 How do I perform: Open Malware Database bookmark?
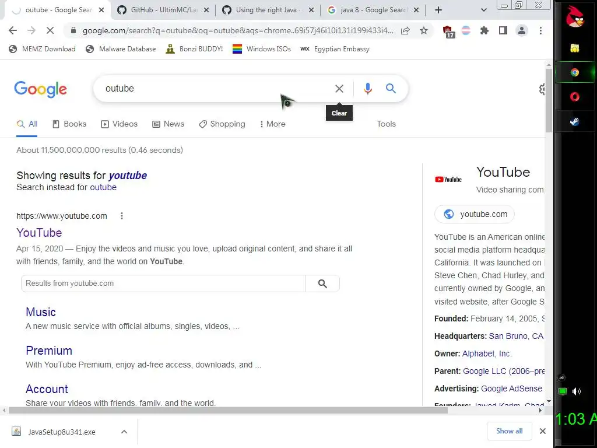click(x=121, y=49)
